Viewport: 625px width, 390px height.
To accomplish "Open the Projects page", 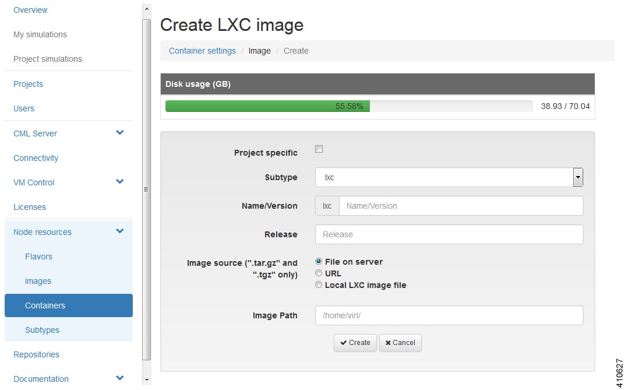I will [x=28, y=84].
